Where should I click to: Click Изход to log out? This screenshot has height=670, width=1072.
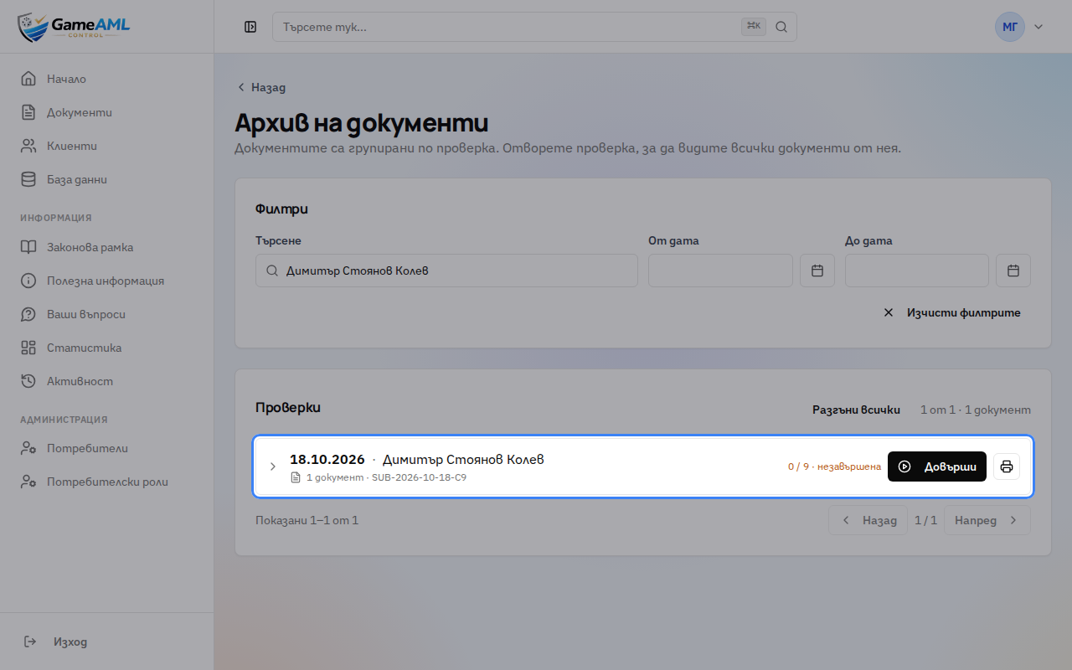point(55,642)
